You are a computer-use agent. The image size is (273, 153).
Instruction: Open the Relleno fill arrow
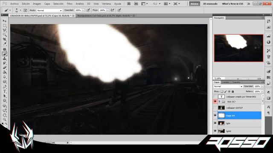click(x=262, y=91)
